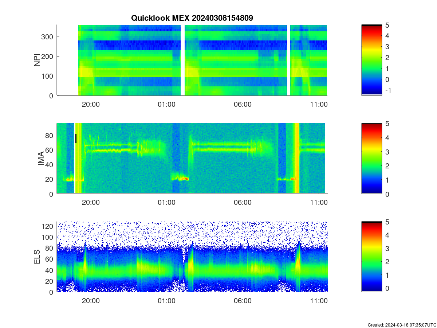
Task: Click the 01:00 tick label under ELS plot
Action: click(x=167, y=301)
